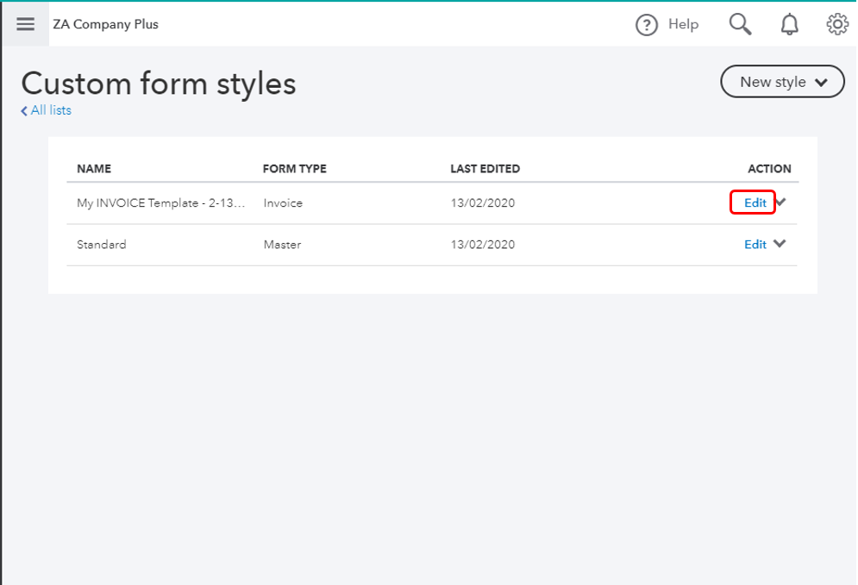View notifications via the bell icon
This screenshot has height=585, width=858.
[789, 25]
